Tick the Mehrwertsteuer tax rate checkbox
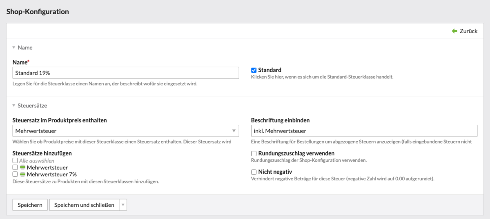The width and height of the screenshot is (490, 219). (15, 168)
